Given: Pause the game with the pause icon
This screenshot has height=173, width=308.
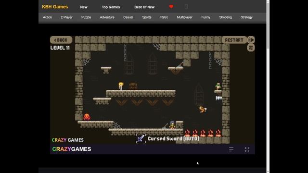Looking at the screenshot, I should 251,48.
